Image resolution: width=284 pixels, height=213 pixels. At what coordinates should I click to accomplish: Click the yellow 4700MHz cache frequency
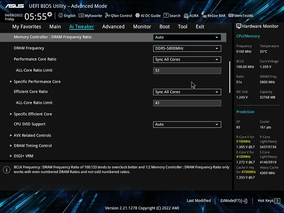(x=248, y=172)
